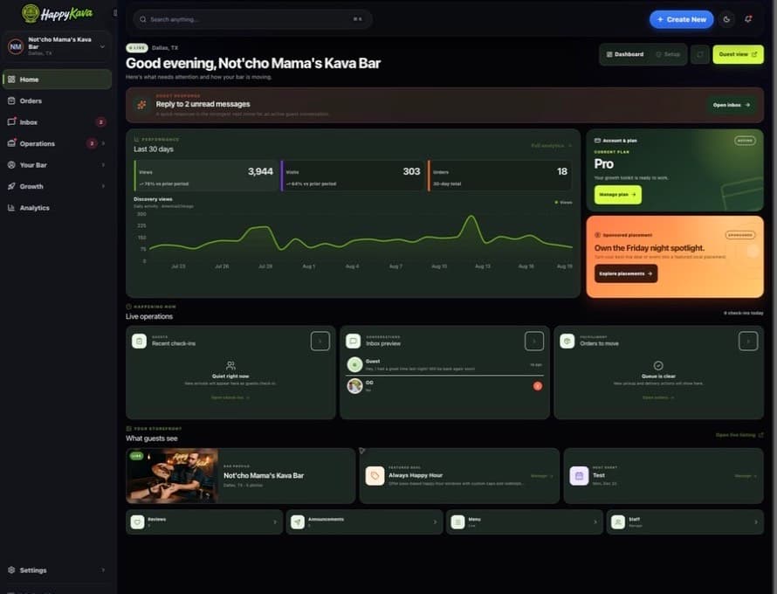Click the Growth rocket icon

[x=11, y=186]
